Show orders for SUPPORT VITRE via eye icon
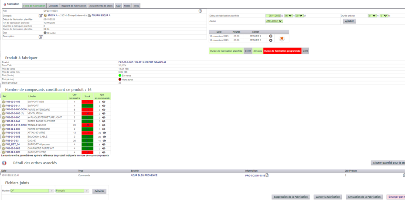This screenshot has height=200, width=405. 104,152
